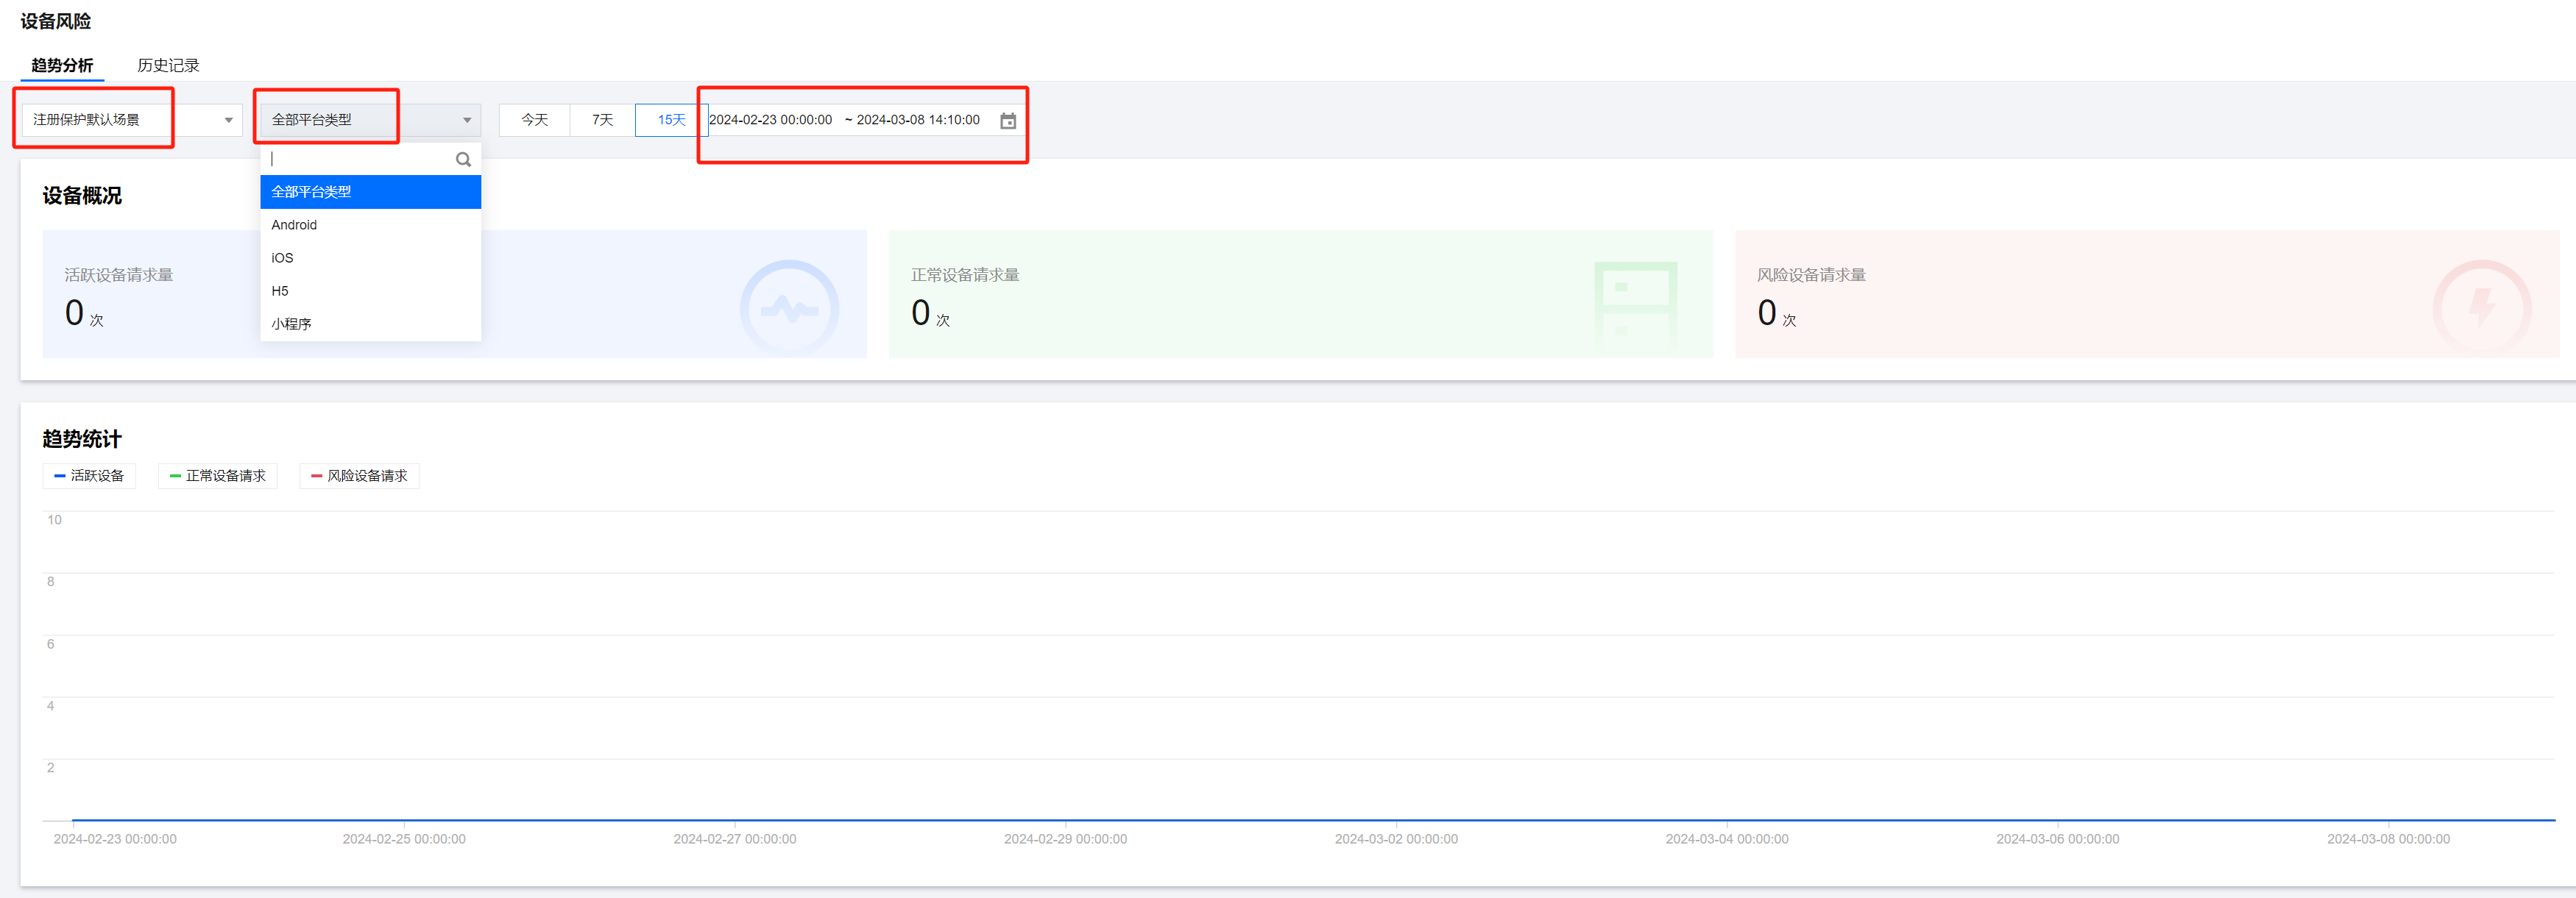Set time range to 今天

pos(534,120)
